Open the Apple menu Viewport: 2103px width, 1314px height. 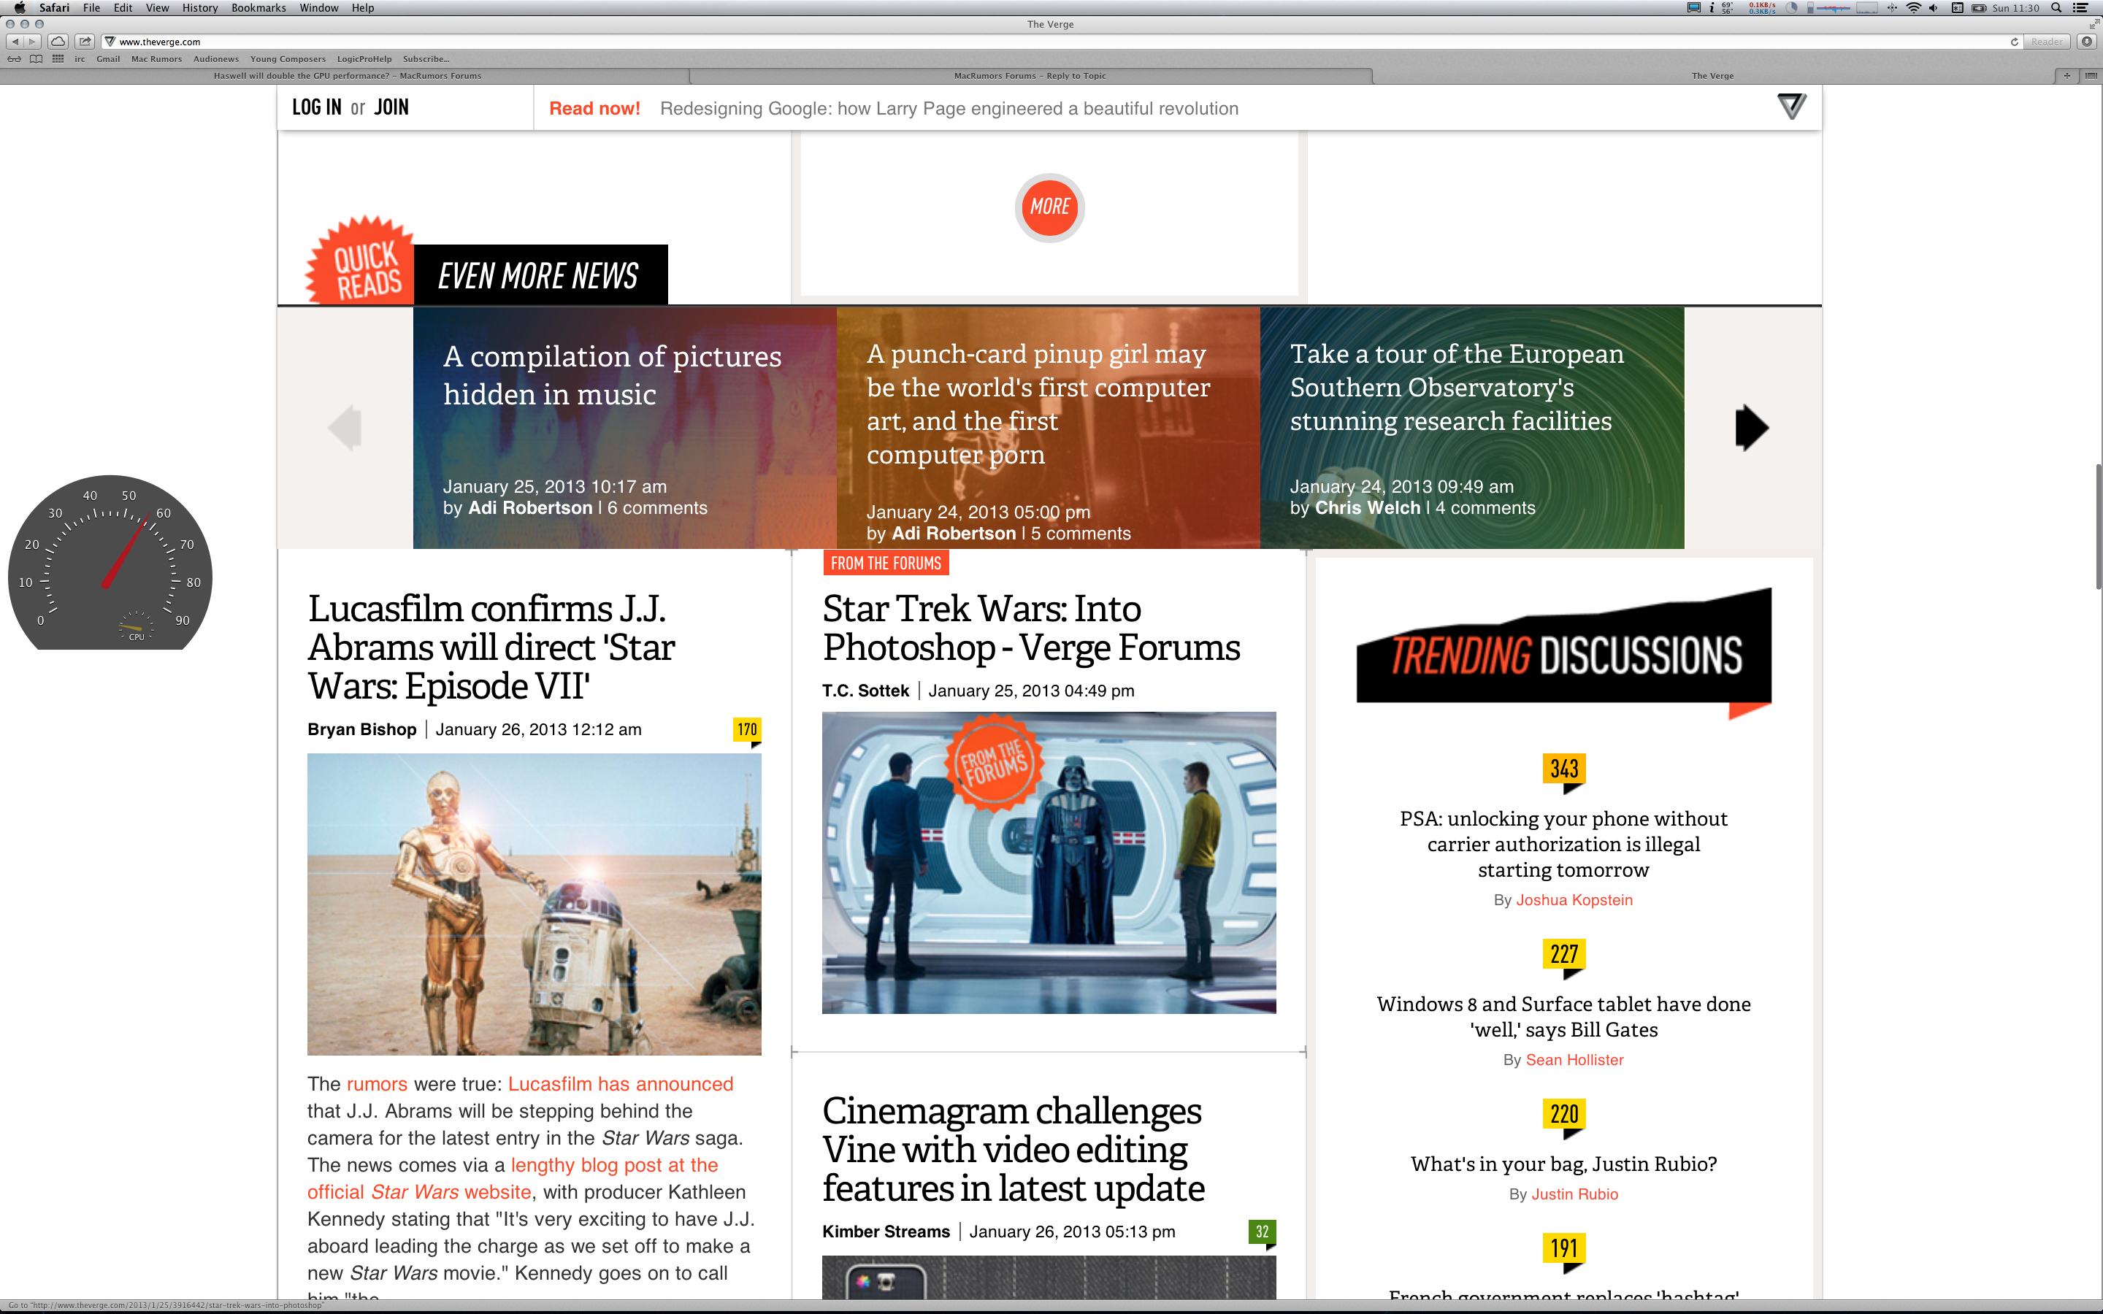point(19,8)
